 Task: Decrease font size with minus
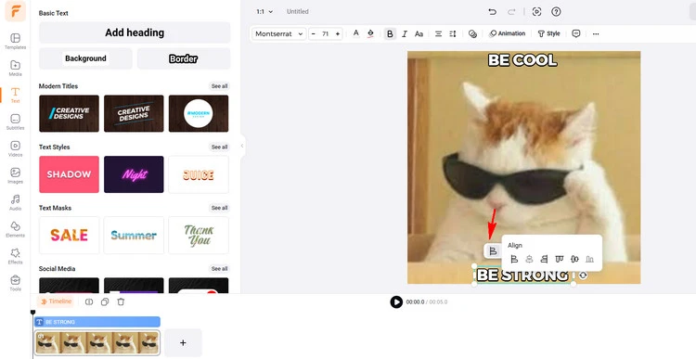pos(314,33)
